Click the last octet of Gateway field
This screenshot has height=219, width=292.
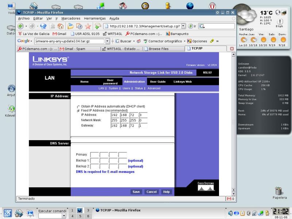pos(143,126)
